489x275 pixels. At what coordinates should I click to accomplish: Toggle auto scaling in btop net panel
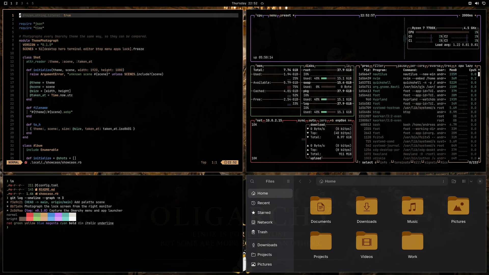312,120
